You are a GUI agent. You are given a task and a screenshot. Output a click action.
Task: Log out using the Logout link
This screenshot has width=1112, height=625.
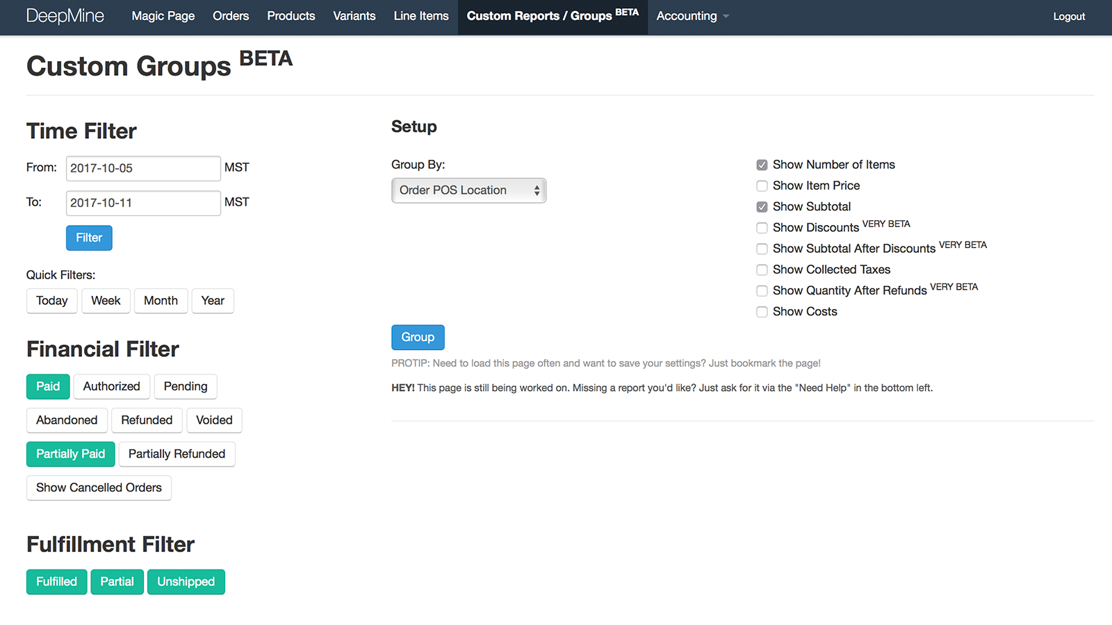click(x=1068, y=16)
